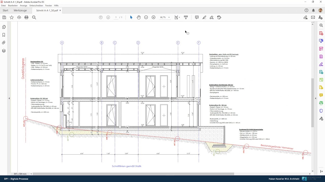325x182 pixels.
Task: Open the Layers panel in left sidebar
Action: point(4,51)
